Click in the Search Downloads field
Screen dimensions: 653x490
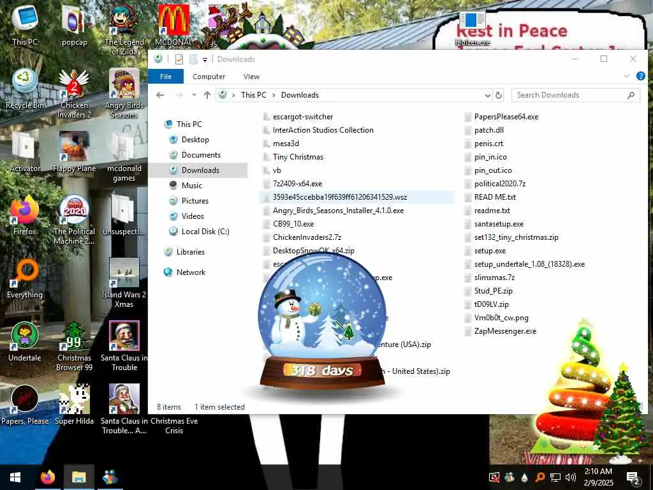click(x=576, y=95)
